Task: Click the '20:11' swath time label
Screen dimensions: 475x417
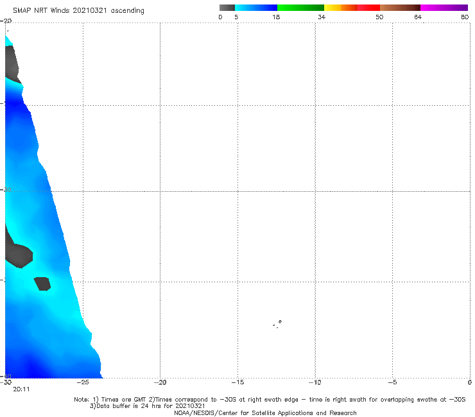Action: (x=21, y=389)
